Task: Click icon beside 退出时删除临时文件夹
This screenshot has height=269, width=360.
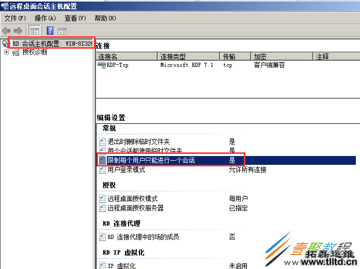Action: [102, 141]
